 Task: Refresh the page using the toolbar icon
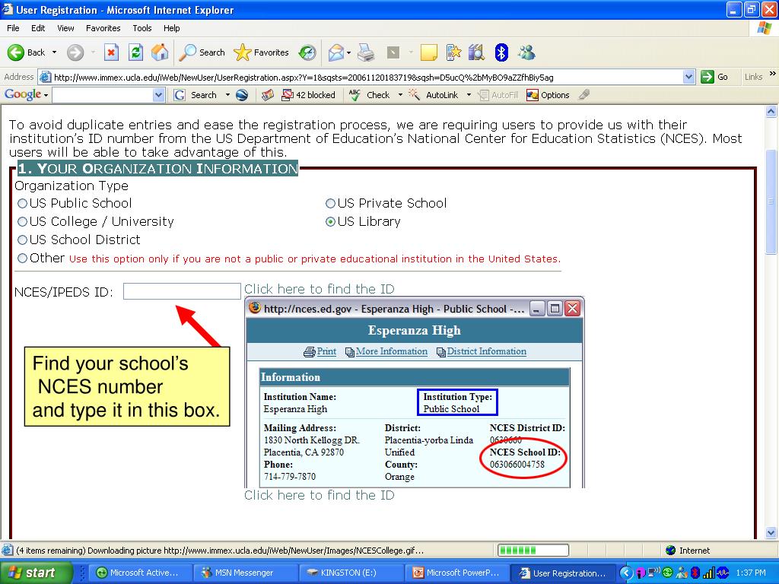(135, 52)
